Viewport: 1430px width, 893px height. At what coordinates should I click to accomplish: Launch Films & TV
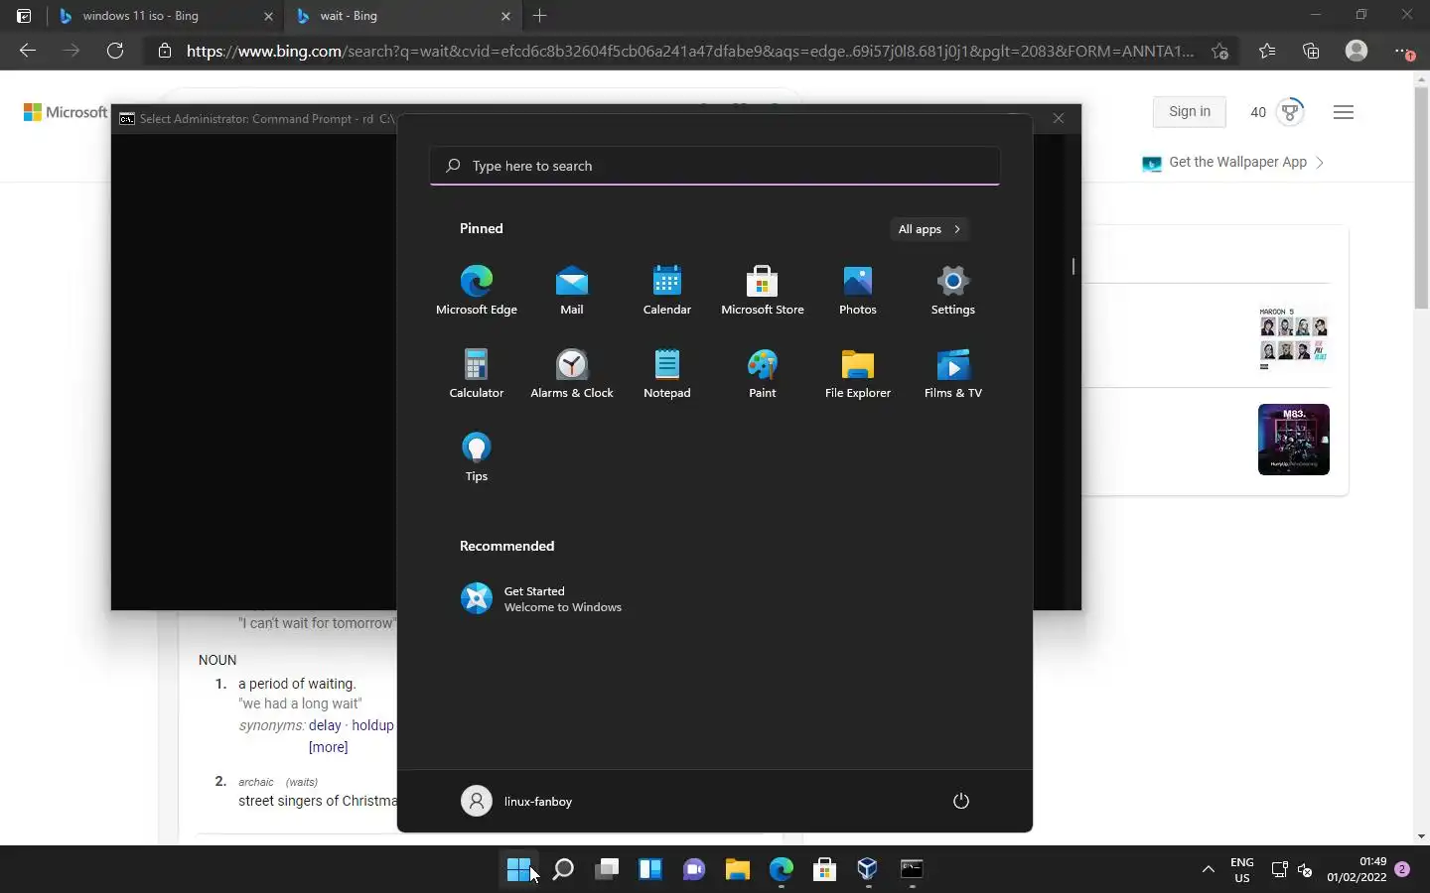tap(953, 373)
